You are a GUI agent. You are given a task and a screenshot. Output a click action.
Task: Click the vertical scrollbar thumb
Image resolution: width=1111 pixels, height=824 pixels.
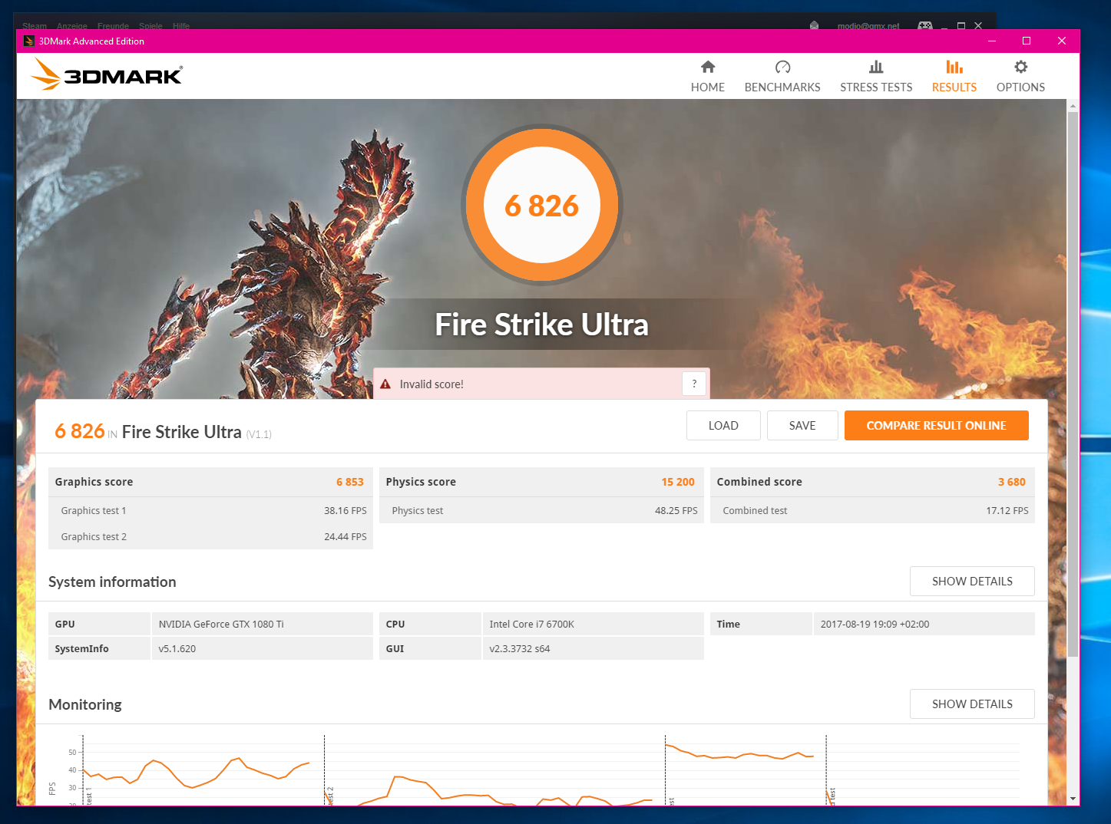(x=1073, y=384)
